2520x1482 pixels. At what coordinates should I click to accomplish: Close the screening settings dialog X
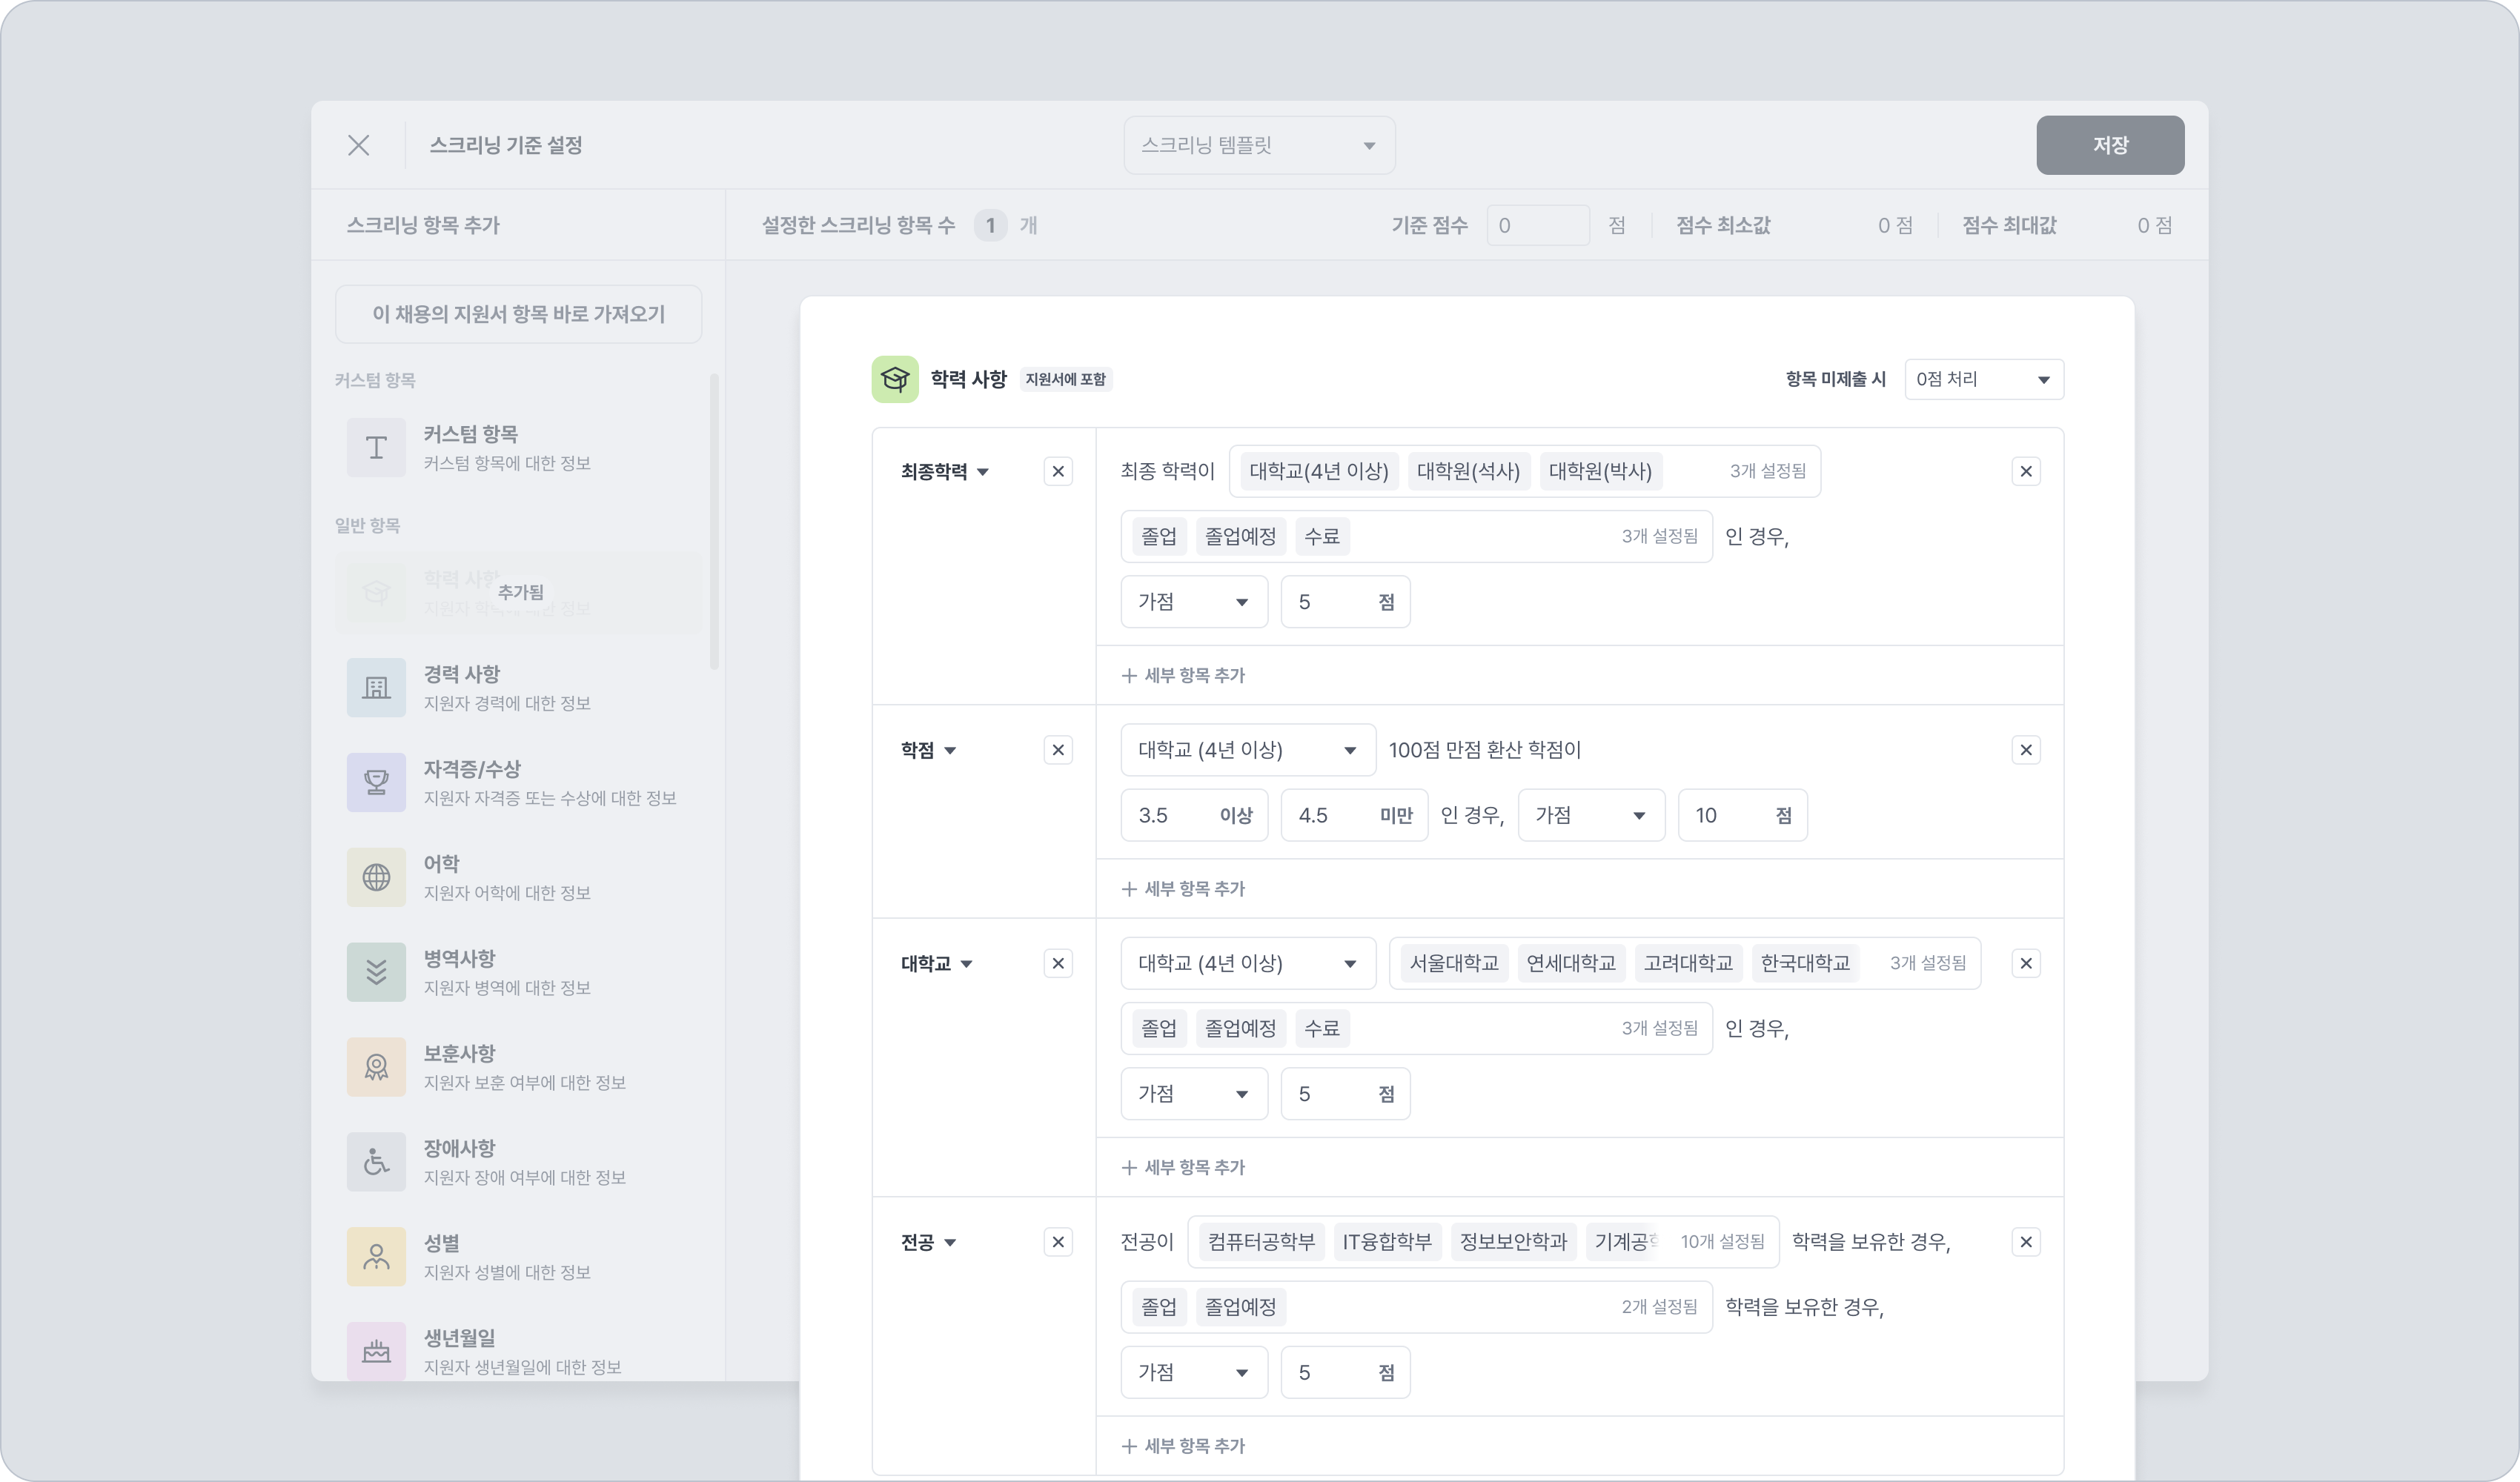(x=359, y=145)
